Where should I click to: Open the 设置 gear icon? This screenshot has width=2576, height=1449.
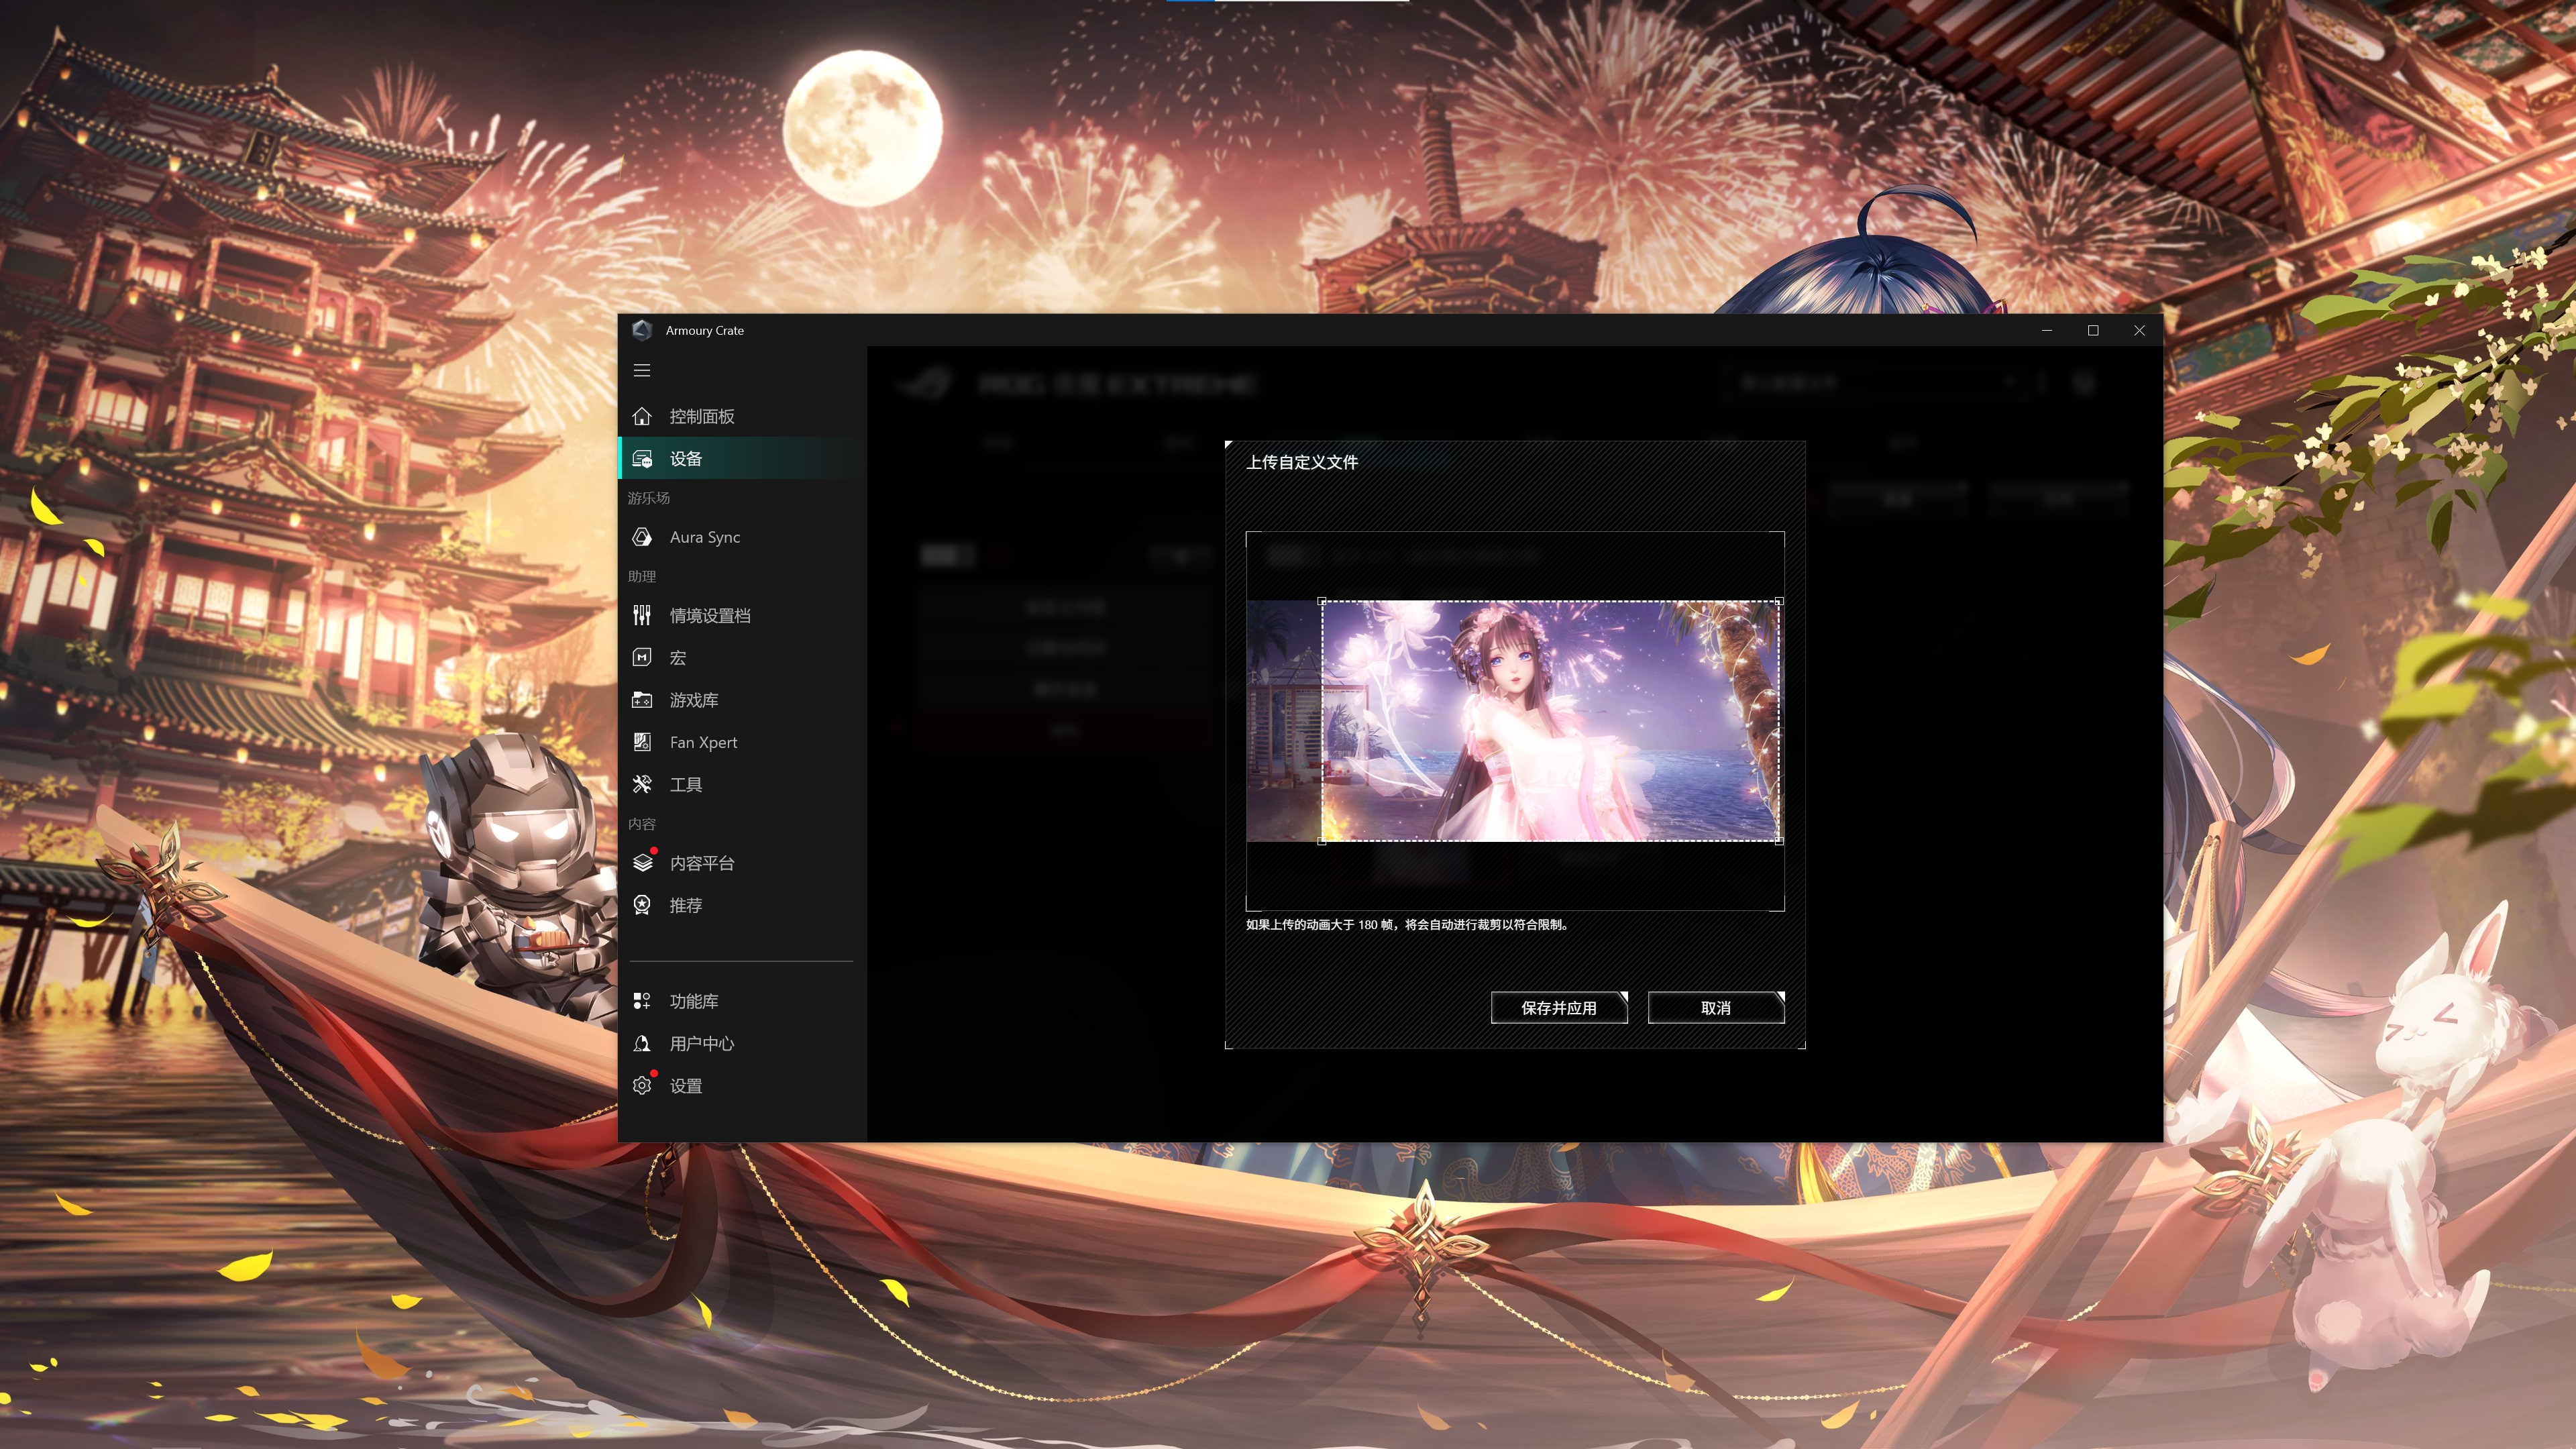[642, 1085]
